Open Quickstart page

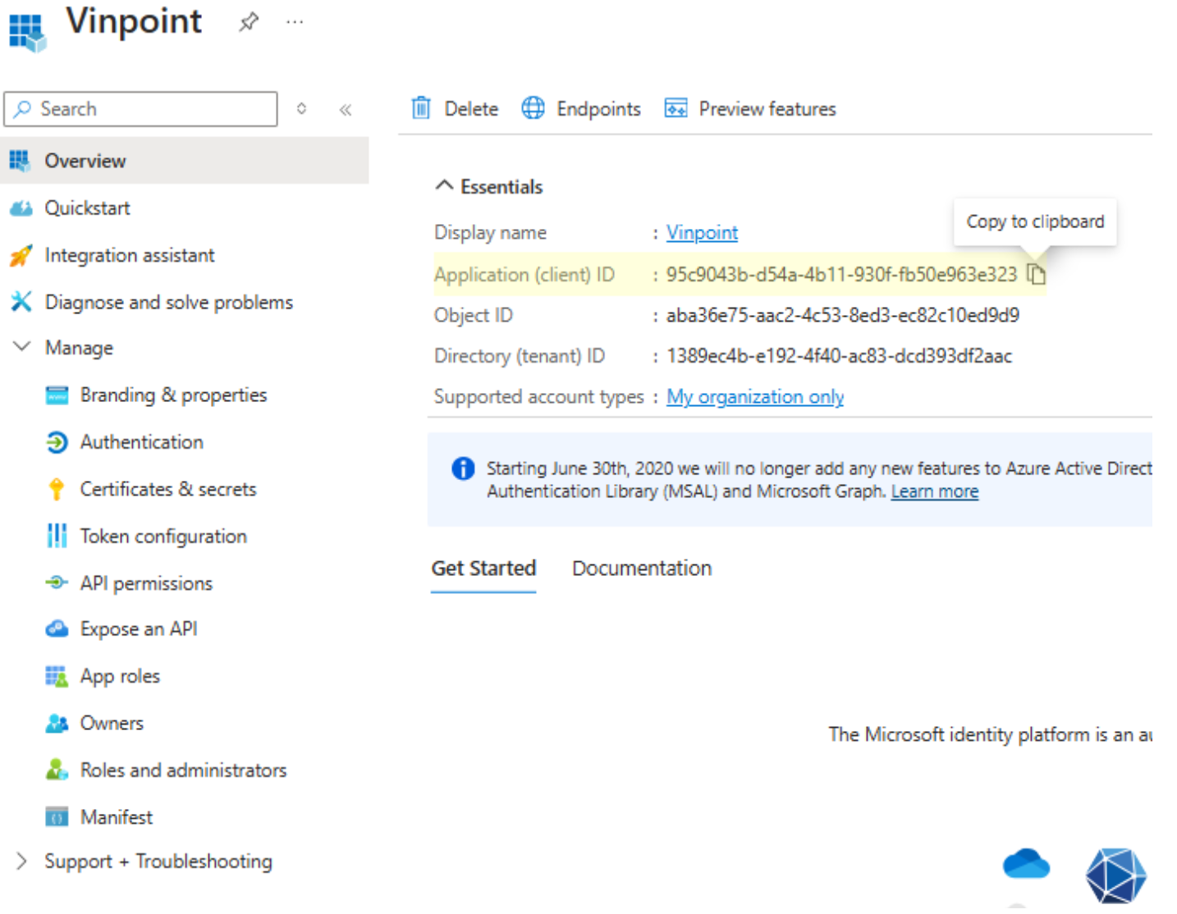click(87, 208)
